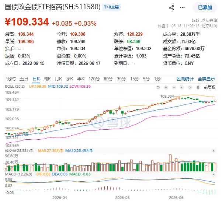The width and height of the screenshot is (222, 202).
Task: Open 区间统计 range statistics
Action: point(185,79)
